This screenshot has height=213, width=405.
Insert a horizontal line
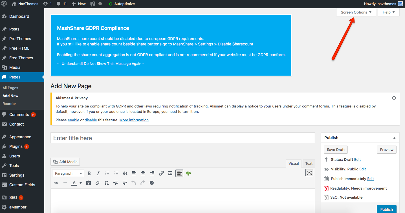[65, 183]
